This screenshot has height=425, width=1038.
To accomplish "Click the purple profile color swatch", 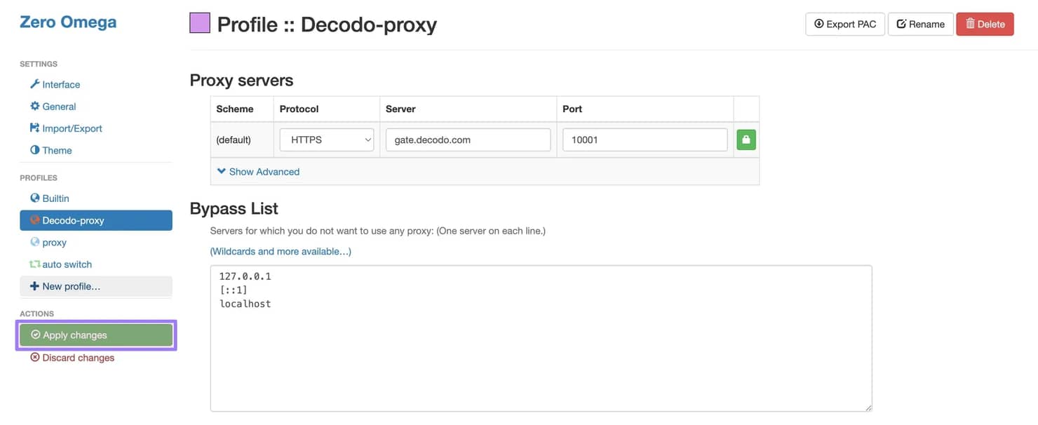I will pyautogui.click(x=200, y=23).
